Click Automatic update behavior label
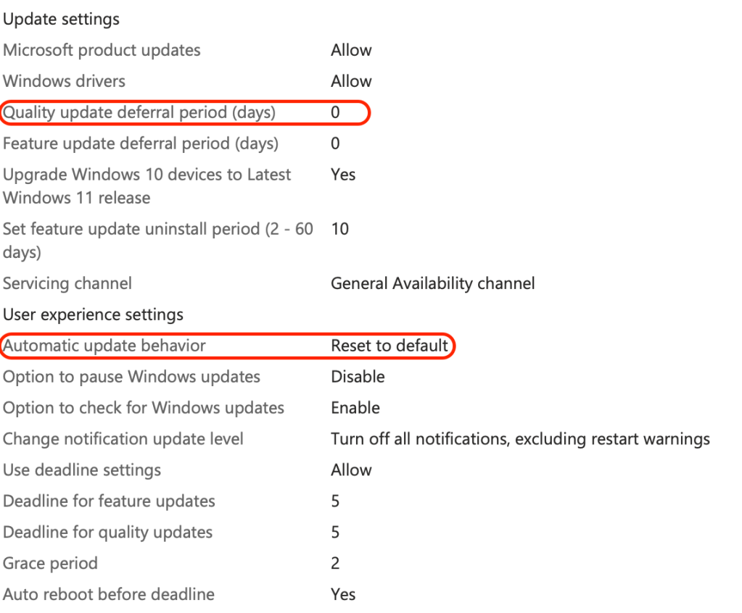Screen dimensions: 742x613 pos(104,346)
